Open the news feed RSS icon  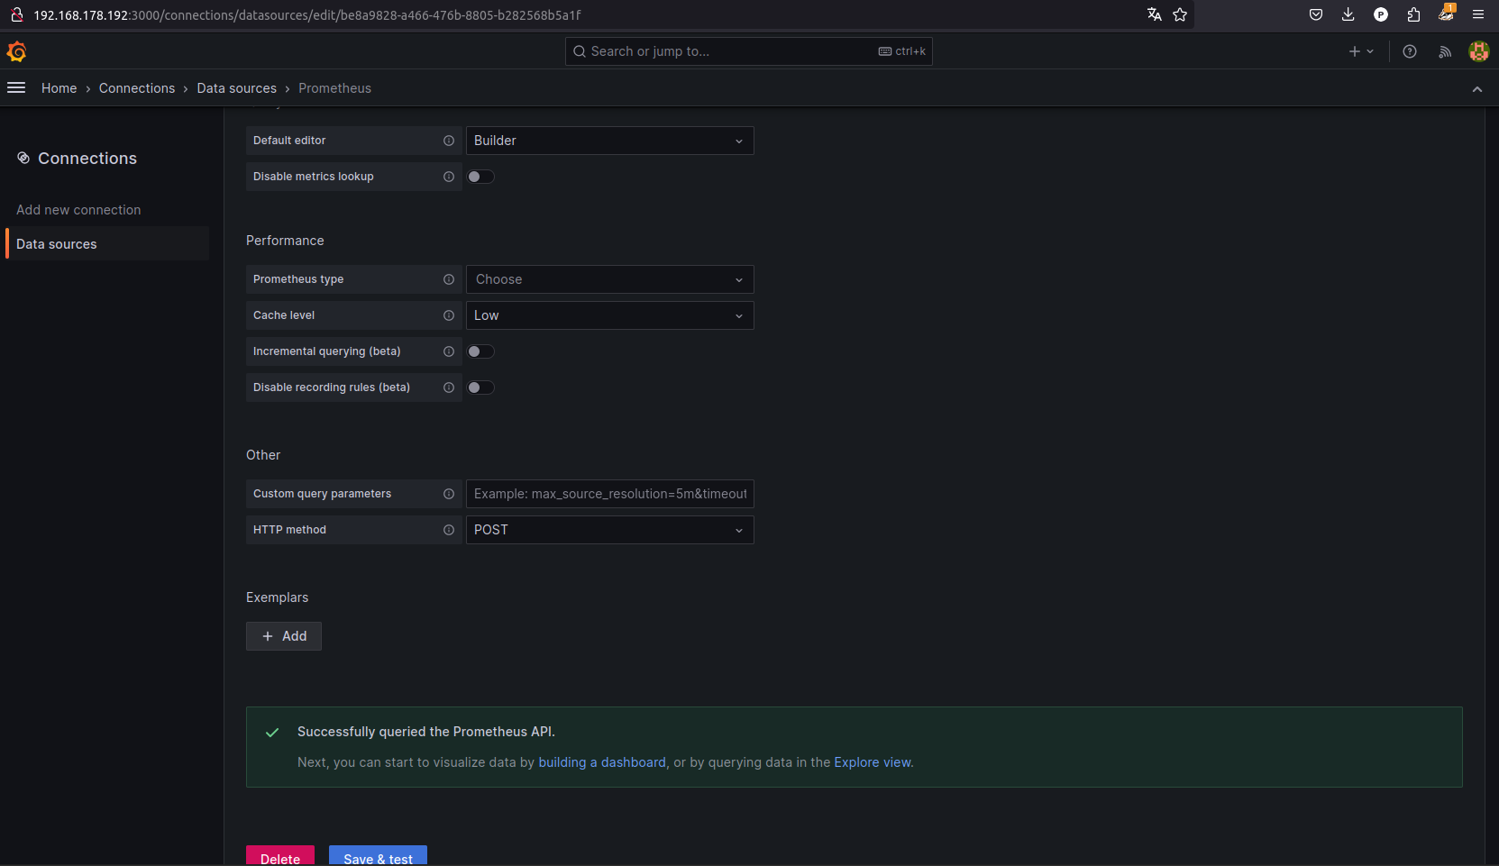(x=1445, y=51)
